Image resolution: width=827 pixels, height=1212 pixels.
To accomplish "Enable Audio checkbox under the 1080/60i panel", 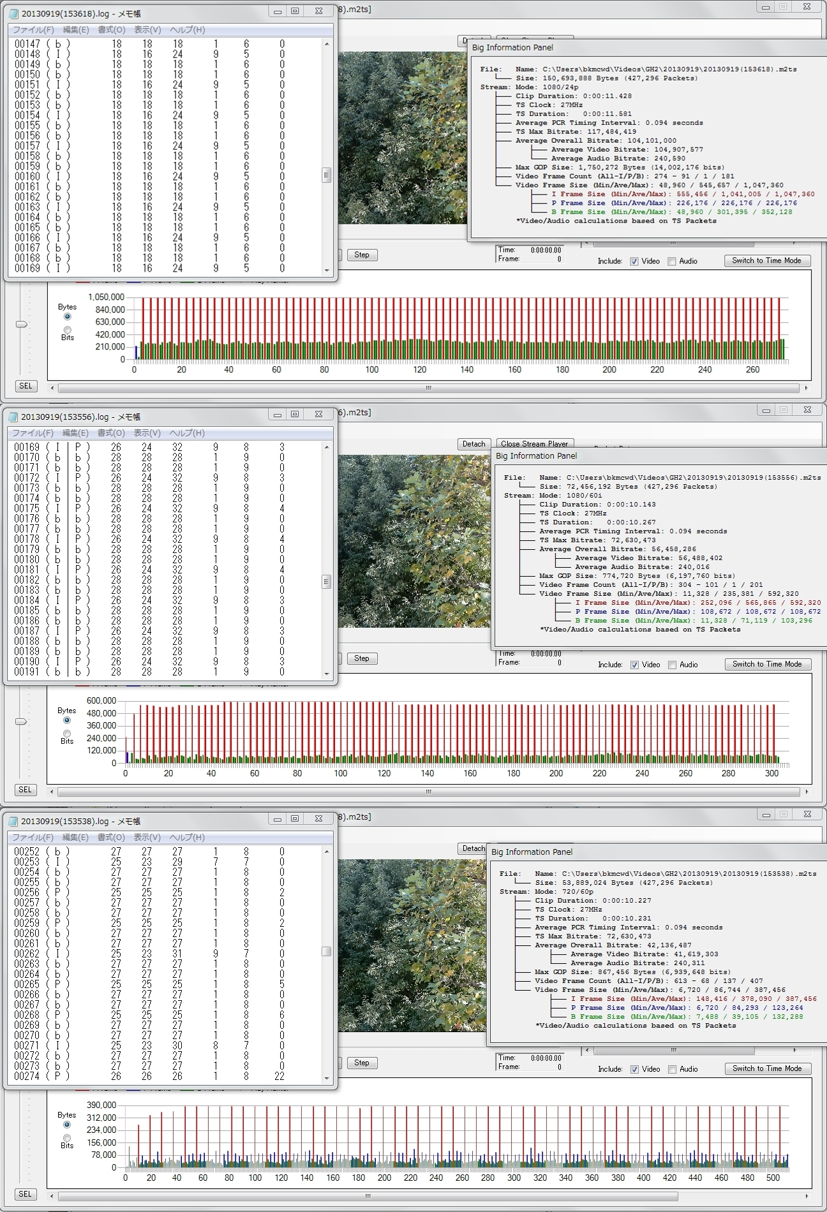I will click(x=671, y=665).
